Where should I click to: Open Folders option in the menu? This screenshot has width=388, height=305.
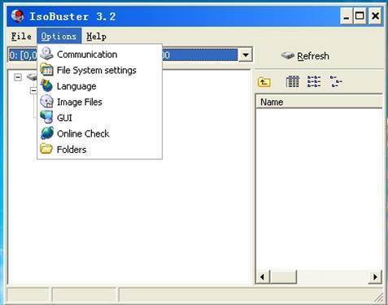point(99,150)
